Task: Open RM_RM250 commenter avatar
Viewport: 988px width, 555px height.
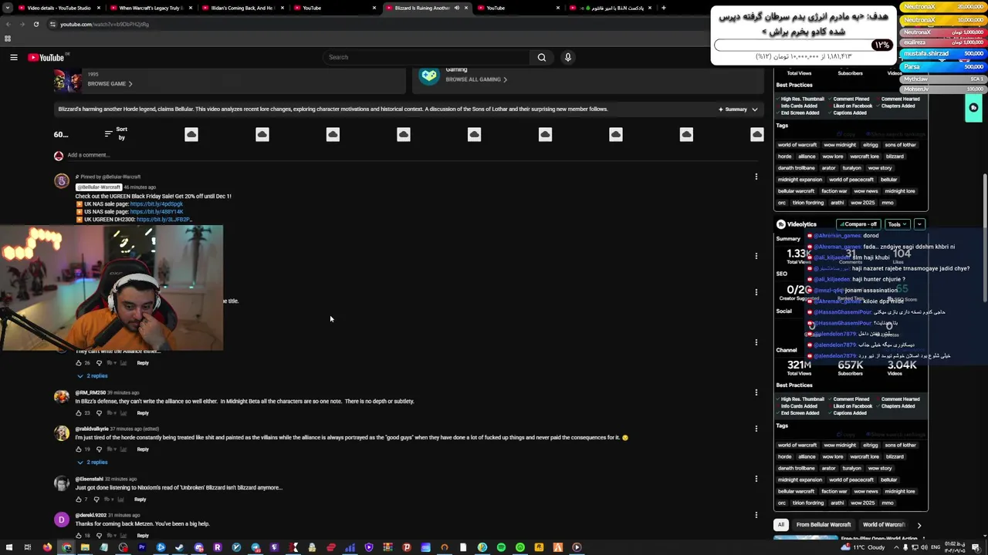Action: 61,397
